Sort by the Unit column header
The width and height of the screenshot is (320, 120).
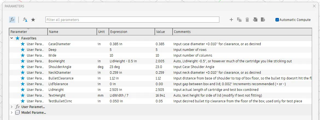click(x=103, y=32)
